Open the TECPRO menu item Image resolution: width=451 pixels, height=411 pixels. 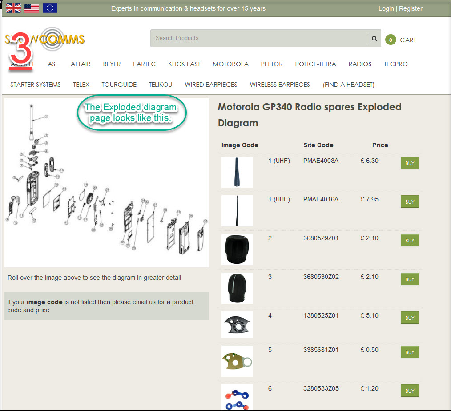pos(395,64)
